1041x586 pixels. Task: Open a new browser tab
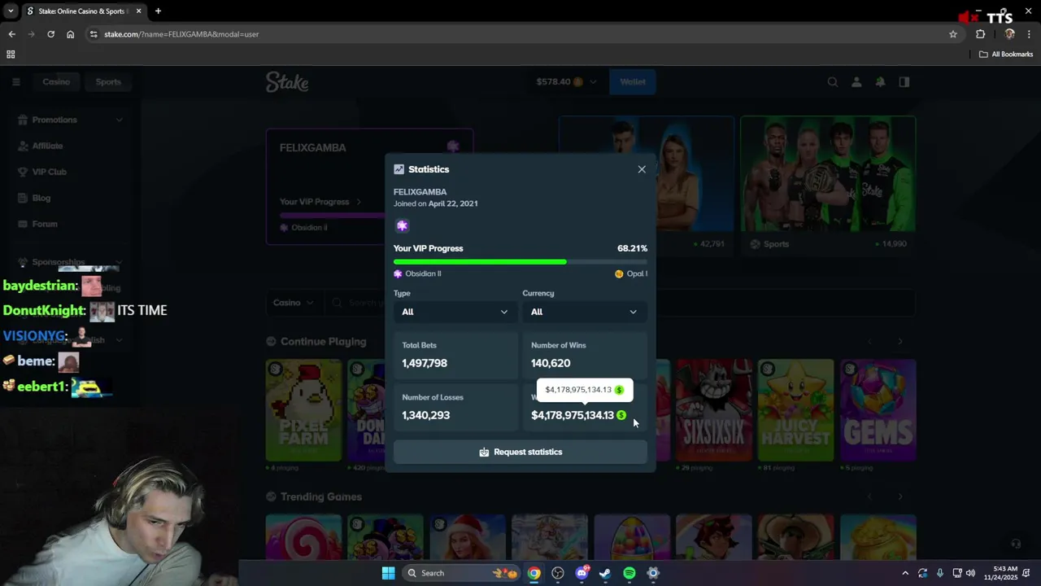point(158,11)
